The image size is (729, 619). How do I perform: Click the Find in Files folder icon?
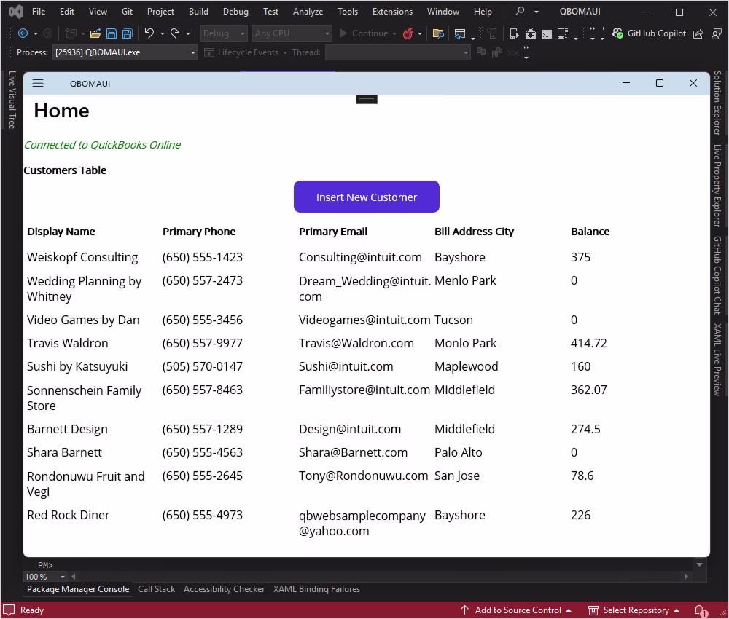pyautogui.click(x=438, y=33)
